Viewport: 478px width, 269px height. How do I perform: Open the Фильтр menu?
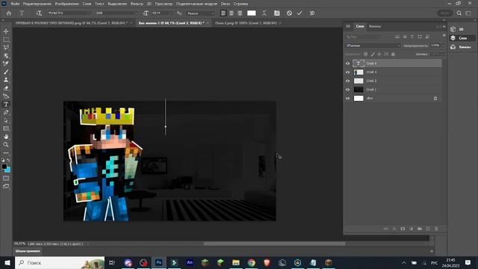point(137,4)
